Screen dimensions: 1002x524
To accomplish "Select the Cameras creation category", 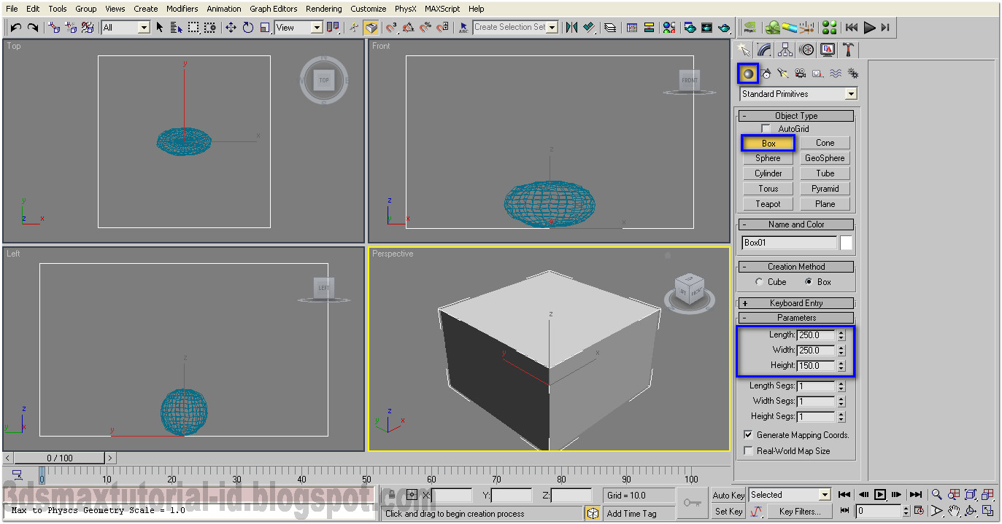I will [x=800, y=73].
